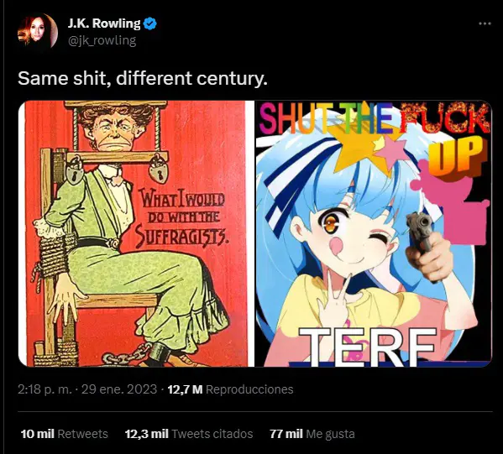Open the suffragists postcard image

tap(134, 233)
